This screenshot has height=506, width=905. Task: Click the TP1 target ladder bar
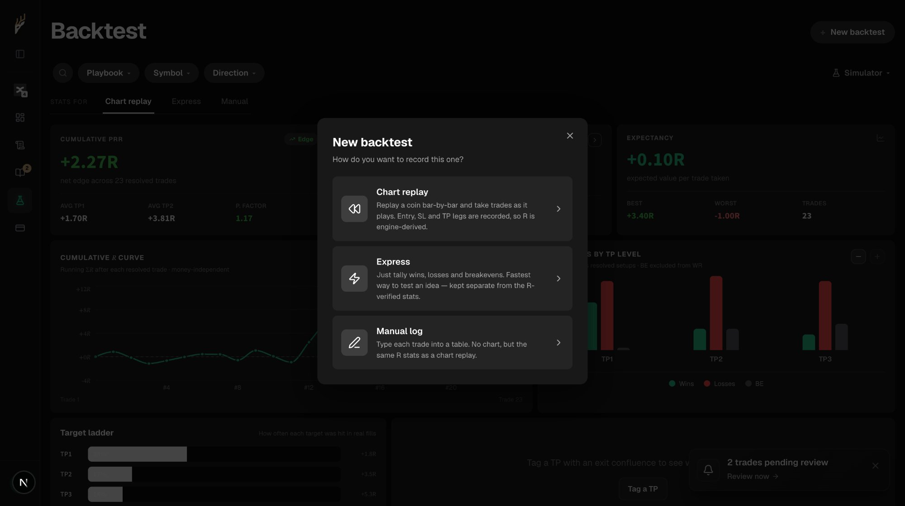point(214,454)
